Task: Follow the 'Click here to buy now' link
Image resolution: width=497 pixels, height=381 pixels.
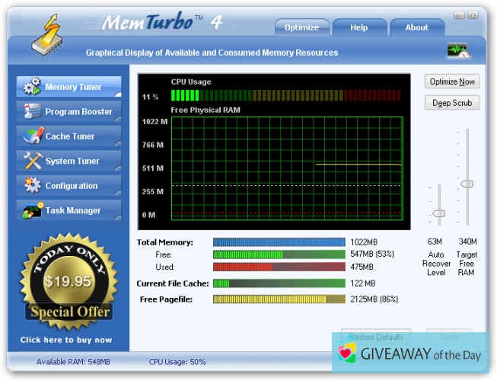Action: (x=66, y=340)
